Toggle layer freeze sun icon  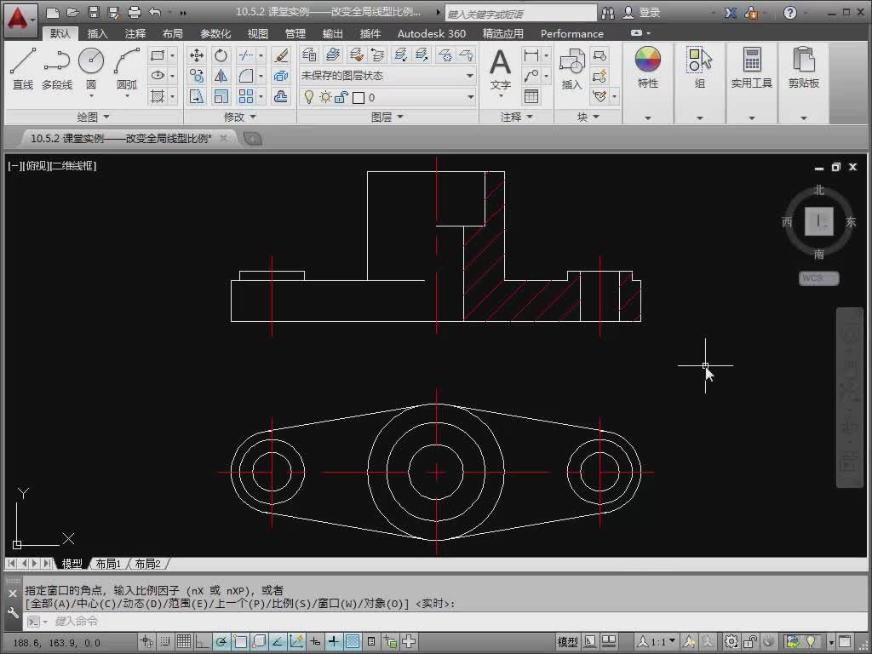point(325,97)
